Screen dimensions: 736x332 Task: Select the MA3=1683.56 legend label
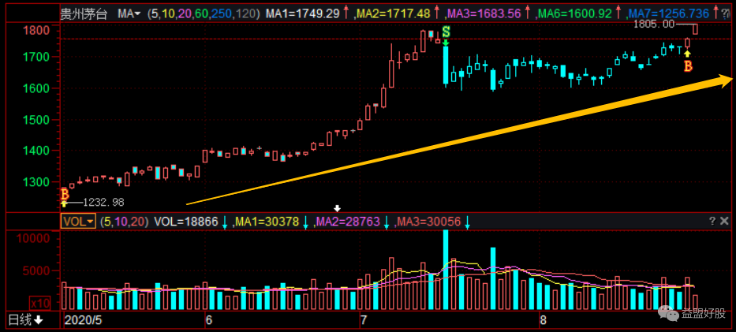point(484,14)
